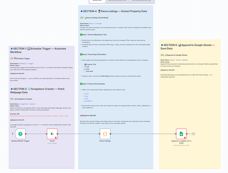Image resolution: width=228 pixels, height=173 pixels.
Task: Select SECTION 6 Append to Google Sheets heading
Action: click(188, 47)
